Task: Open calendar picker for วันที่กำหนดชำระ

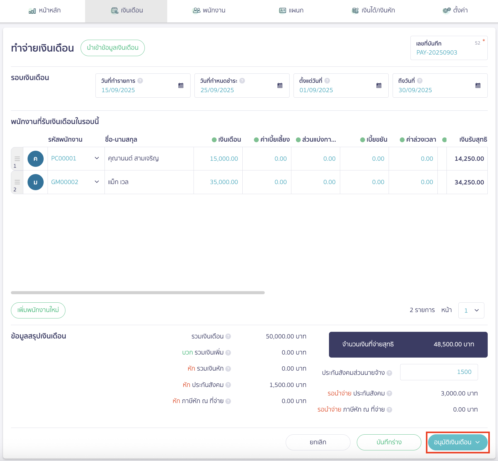Action: click(x=280, y=86)
